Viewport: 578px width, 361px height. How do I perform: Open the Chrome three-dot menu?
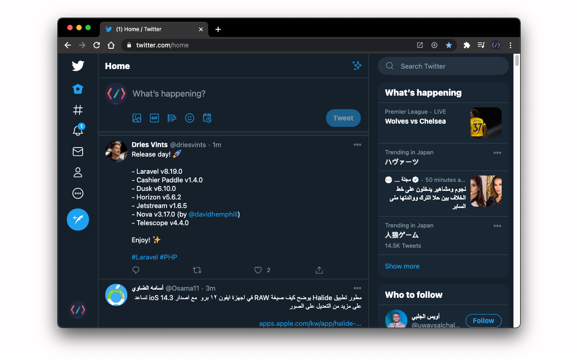(x=510, y=45)
